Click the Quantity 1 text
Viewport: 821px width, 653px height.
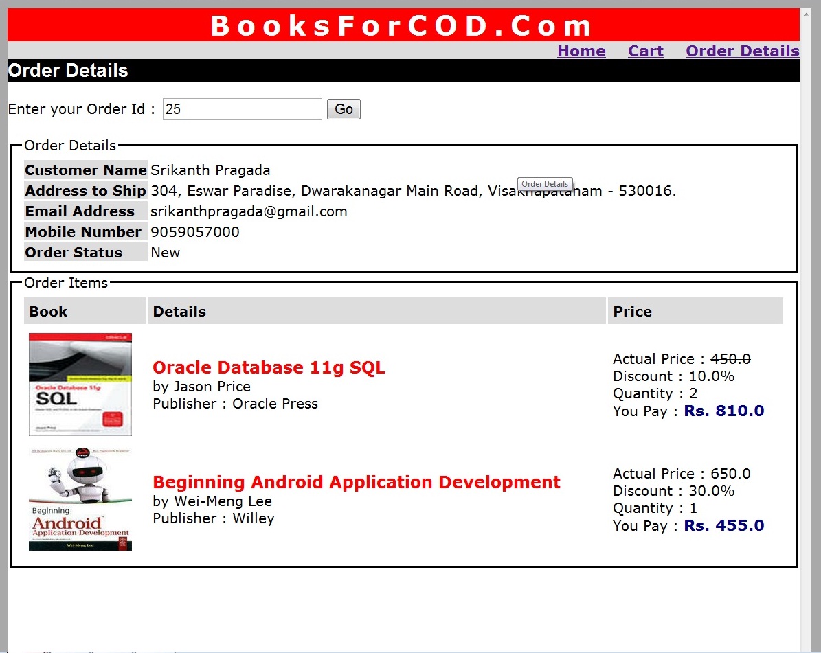click(x=655, y=508)
